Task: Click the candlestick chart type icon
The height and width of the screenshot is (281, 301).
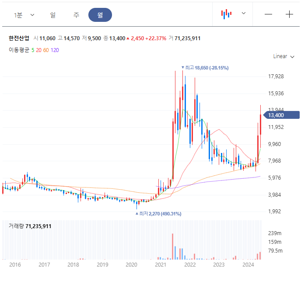Action: point(226,14)
